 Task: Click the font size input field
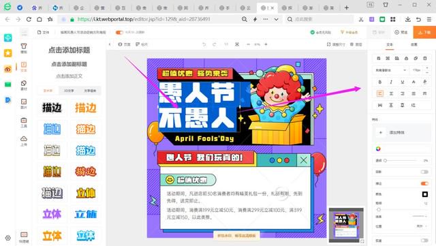coord(416,70)
